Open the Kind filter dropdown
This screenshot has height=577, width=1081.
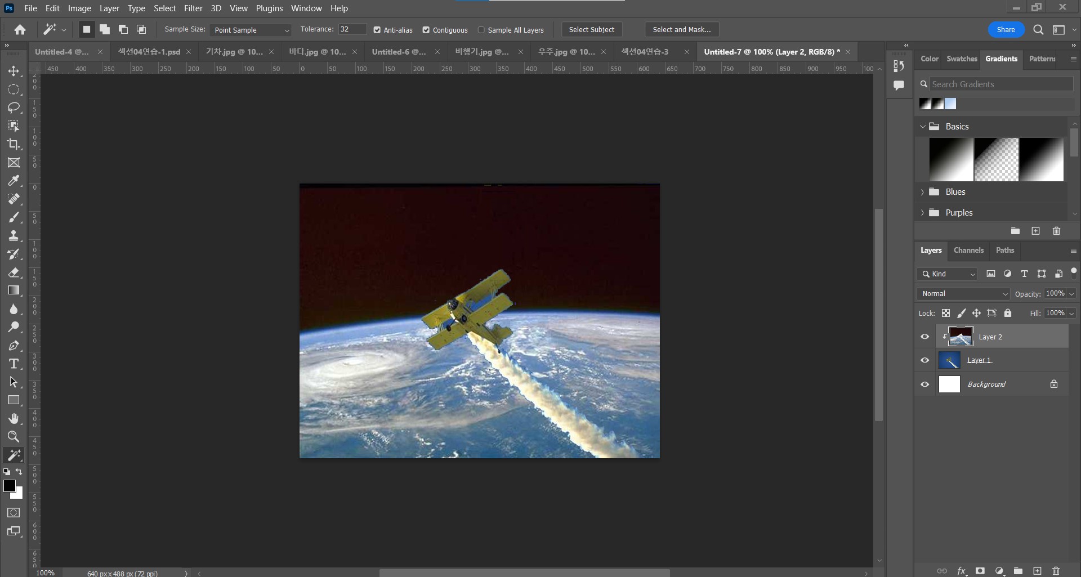tap(948, 274)
